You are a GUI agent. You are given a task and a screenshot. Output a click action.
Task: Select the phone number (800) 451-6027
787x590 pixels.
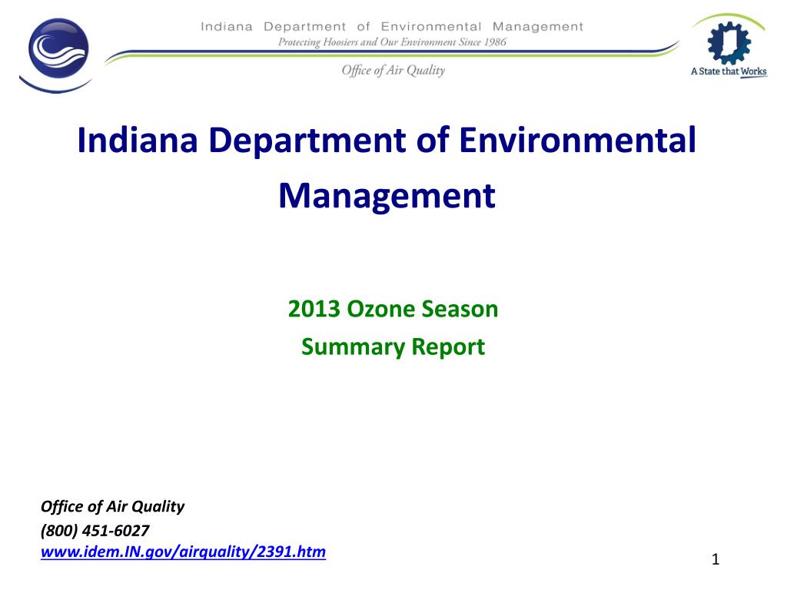coord(95,530)
